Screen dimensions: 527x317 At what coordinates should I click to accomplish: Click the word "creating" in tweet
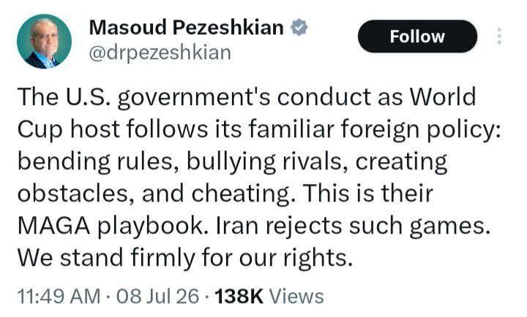click(401, 161)
